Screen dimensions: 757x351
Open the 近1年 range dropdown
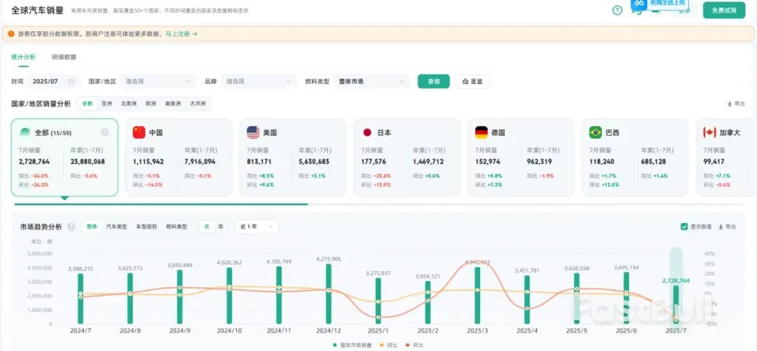point(257,227)
